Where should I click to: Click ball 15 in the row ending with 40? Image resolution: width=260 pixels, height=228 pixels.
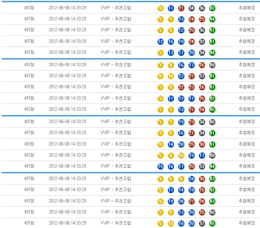coord(191,156)
